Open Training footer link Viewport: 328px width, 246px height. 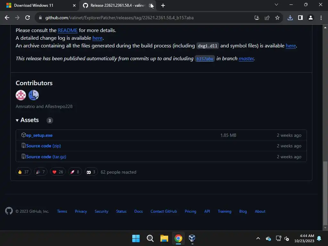225,211
